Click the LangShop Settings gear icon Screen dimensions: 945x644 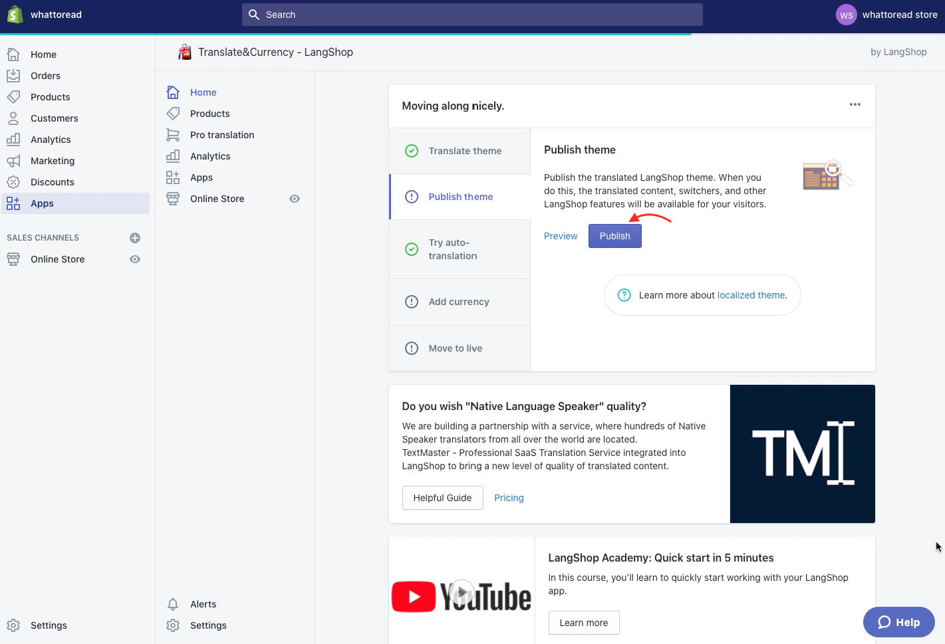(x=173, y=625)
